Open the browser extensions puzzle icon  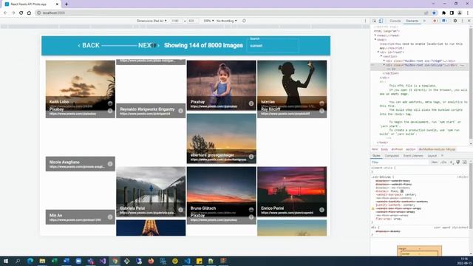click(443, 13)
